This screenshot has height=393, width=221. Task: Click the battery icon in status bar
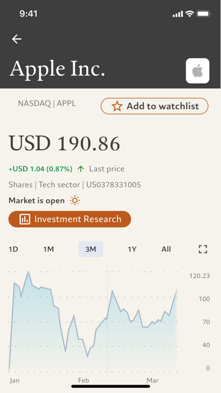204,14
